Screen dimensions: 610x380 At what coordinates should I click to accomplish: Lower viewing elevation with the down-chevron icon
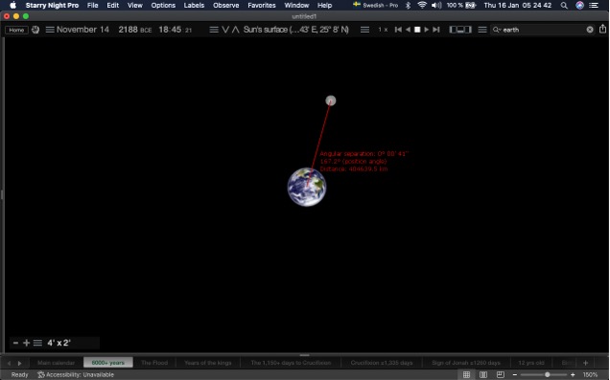click(225, 30)
